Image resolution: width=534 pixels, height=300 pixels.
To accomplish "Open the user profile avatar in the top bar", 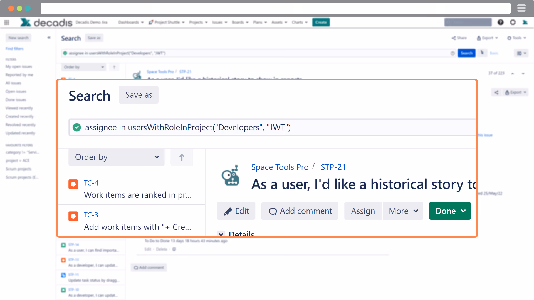I will (x=525, y=22).
